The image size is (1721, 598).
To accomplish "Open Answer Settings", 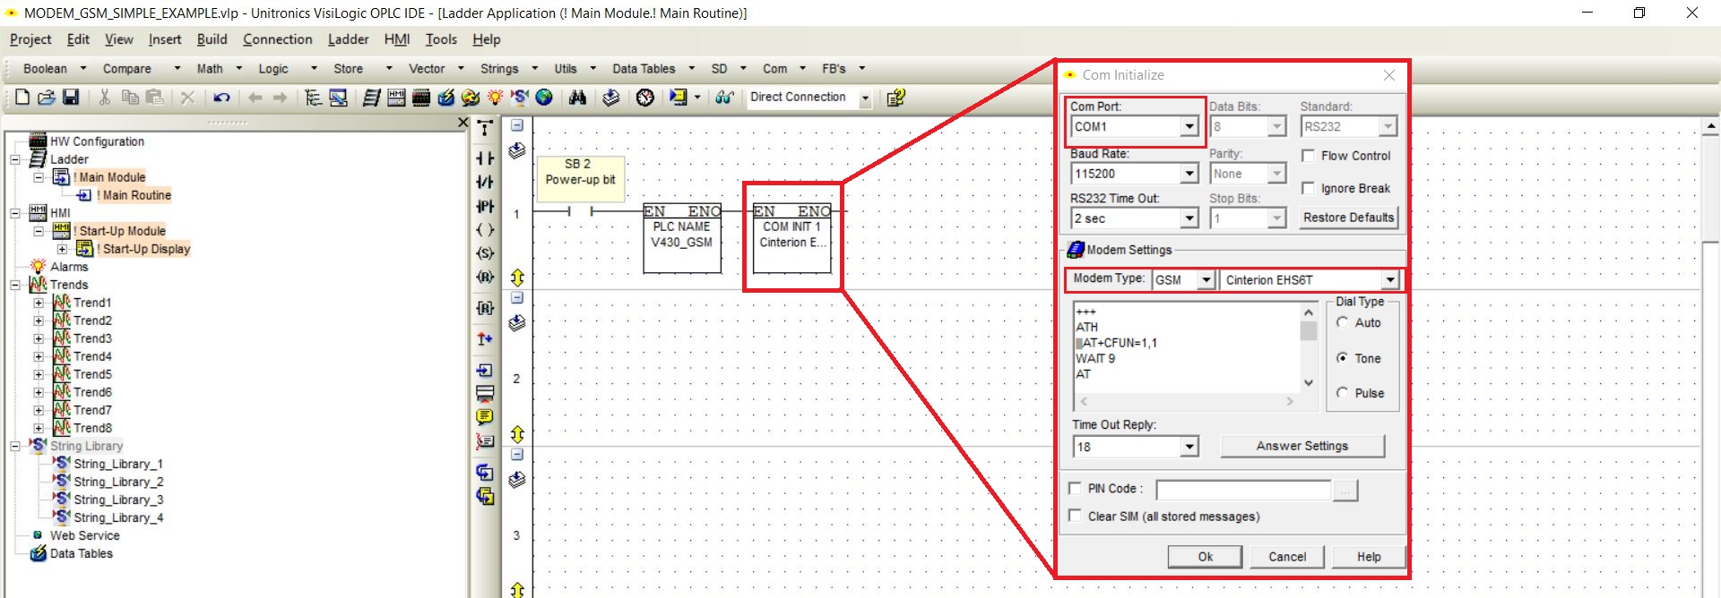I will tap(1302, 446).
